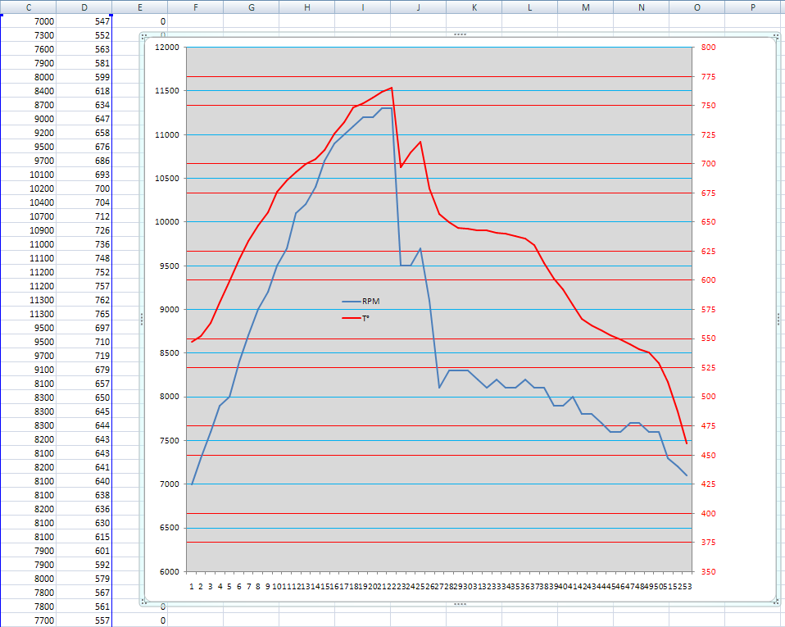Screen dimensions: 785x627
Task: Select column J header
Action: [419, 7]
